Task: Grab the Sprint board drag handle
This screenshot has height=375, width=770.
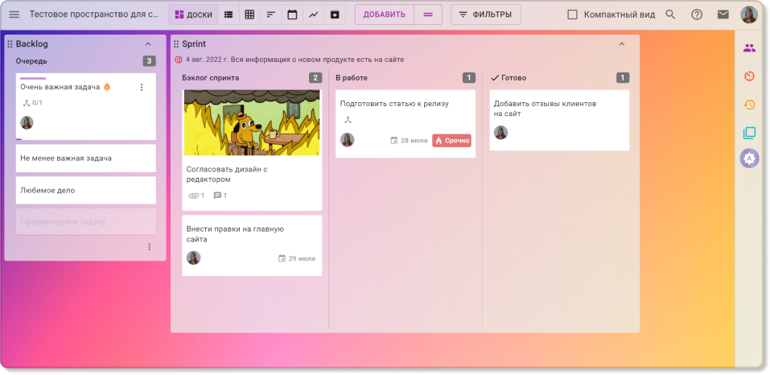Action: (176, 44)
